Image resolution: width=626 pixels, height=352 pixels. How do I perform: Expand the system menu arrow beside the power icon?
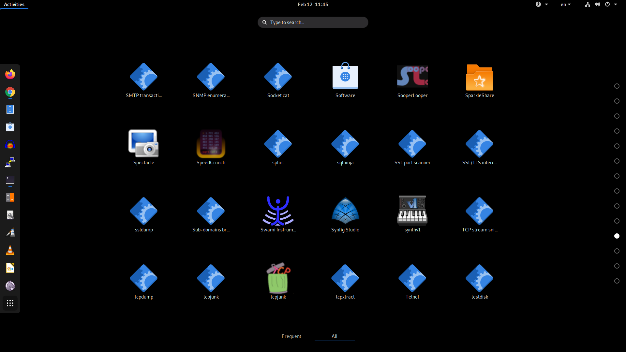[x=616, y=4]
